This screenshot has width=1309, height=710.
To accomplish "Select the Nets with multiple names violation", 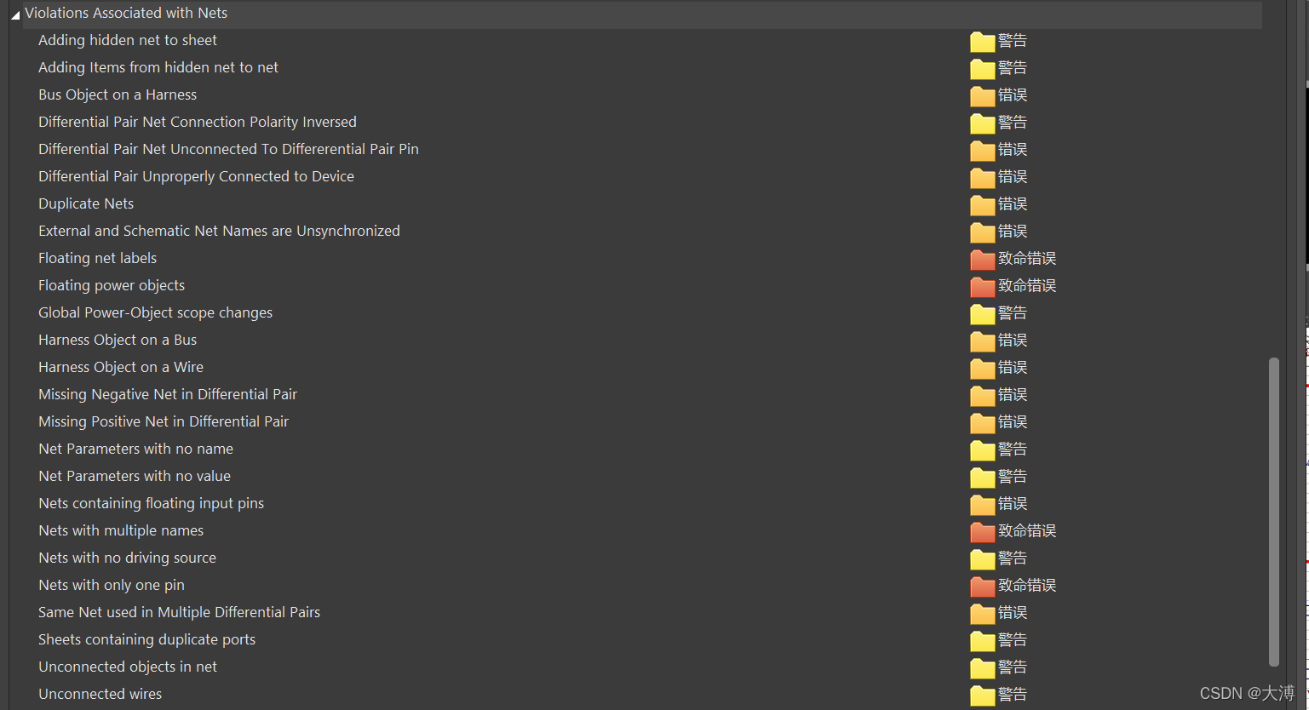I will point(121,530).
